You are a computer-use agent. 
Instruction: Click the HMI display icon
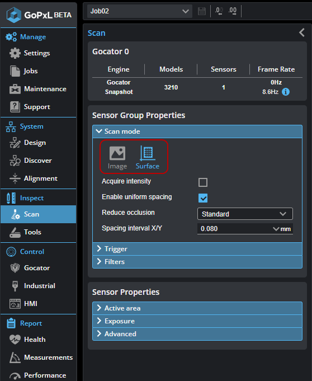(15, 304)
